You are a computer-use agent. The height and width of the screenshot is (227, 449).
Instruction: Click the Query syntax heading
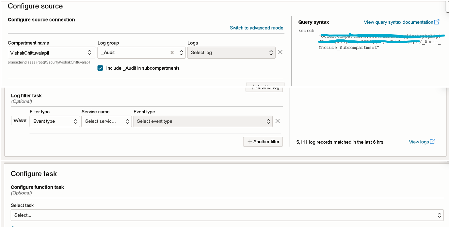pos(313,22)
